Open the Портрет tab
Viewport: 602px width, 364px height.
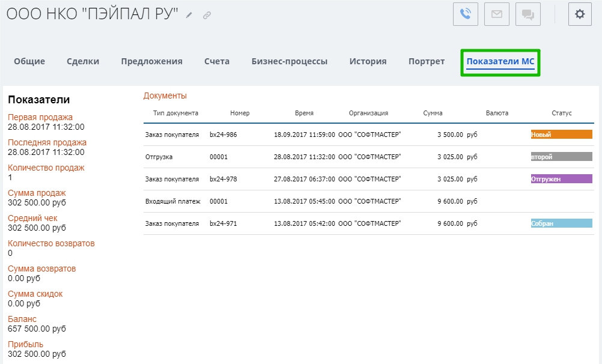point(427,61)
